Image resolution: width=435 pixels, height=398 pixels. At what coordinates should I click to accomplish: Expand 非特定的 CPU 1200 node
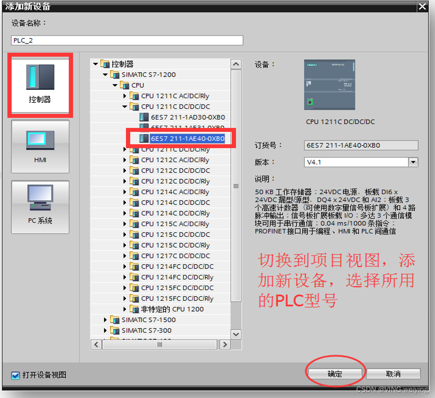(125, 309)
